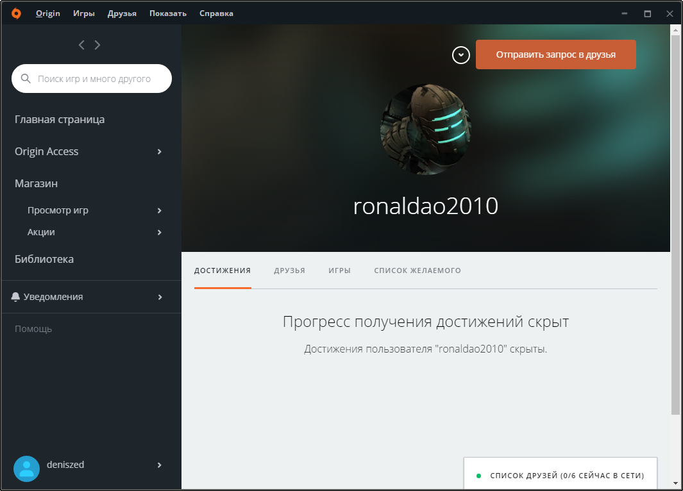Click the notifications bell icon
The image size is (683, 491).
click(x=16, y=297)
